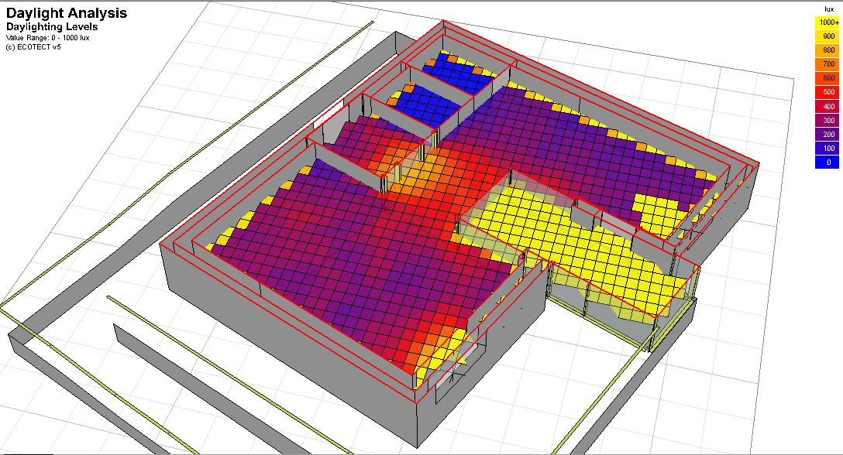
Task: Select the 300 lux legend swatch
Action: pyautogui.click(x=828, y=121)
